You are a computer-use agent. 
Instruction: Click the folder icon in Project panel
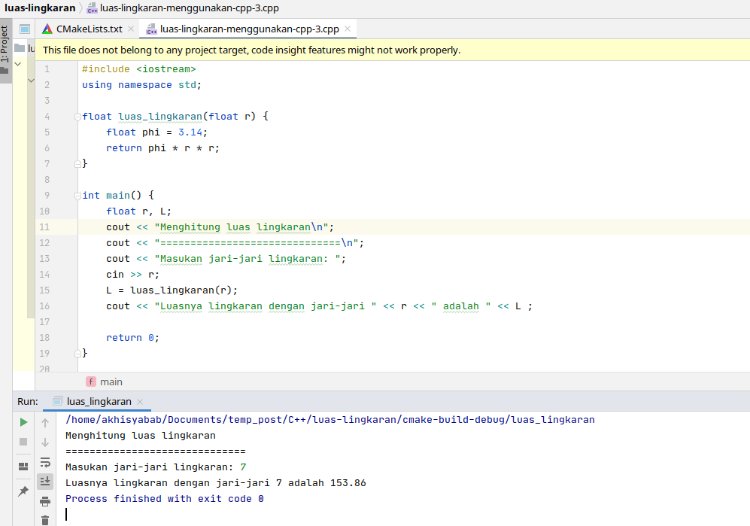pos(19,48)
